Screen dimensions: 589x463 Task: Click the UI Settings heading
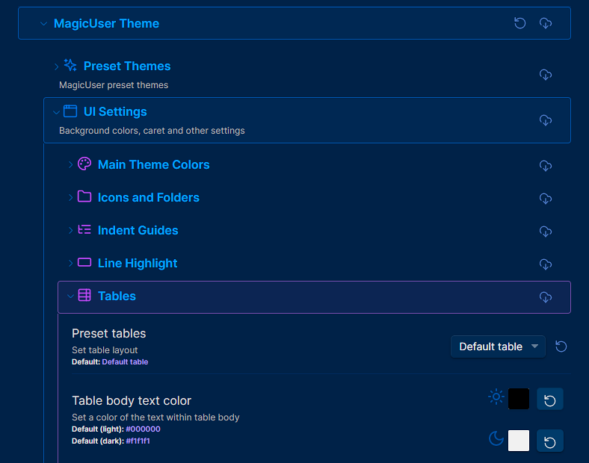click(115, 111)
